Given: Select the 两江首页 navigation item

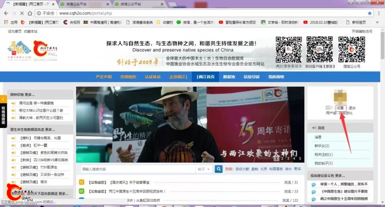Looking at the screenshot, I should pos(206,77).
